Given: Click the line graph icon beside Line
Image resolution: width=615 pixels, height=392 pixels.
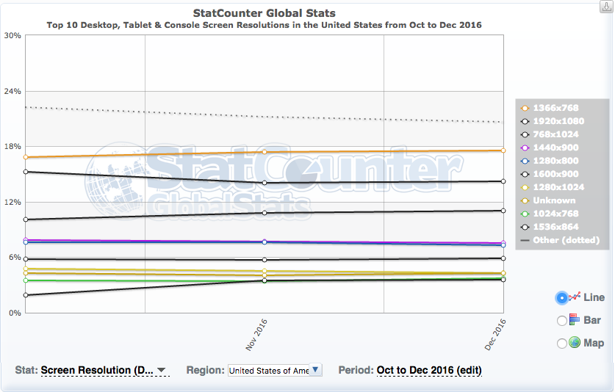Looking at the screenshot, I should (575, 297).
